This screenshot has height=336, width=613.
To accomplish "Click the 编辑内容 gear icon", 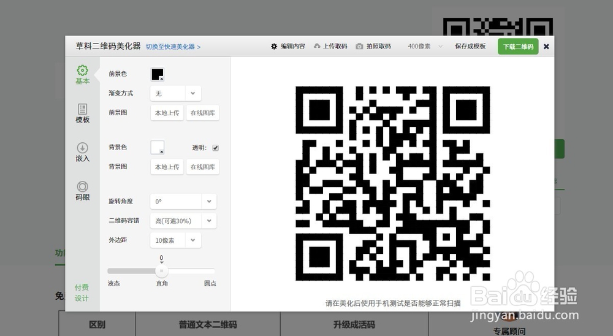I will (274, 47).
